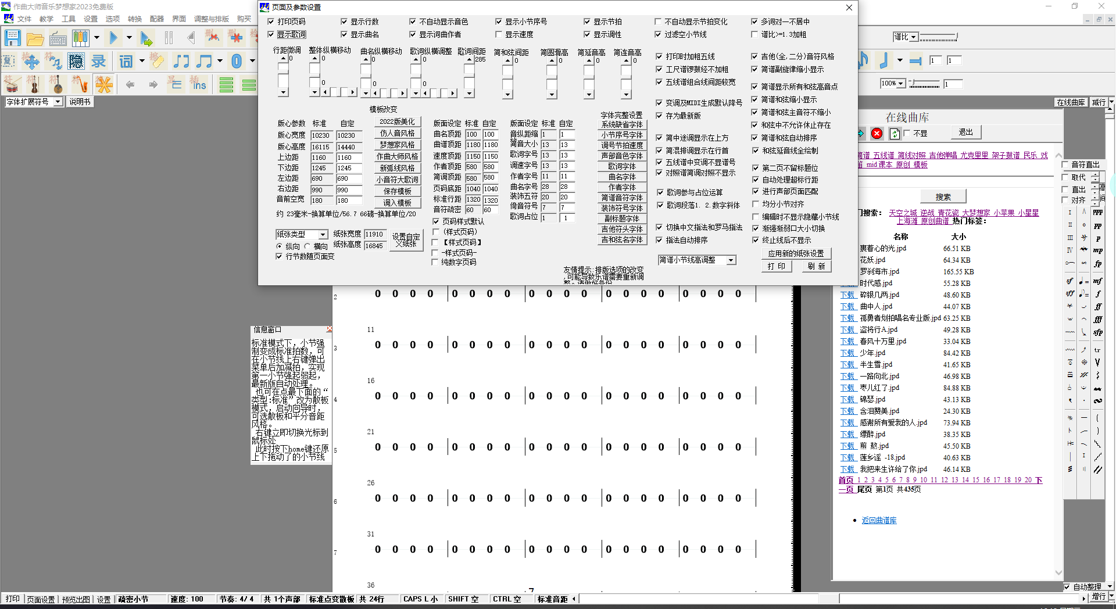Select the sfp dynamic marking in symbol palette
1116x609 pixels.
pyautogui.click(x=1098, y=332)
